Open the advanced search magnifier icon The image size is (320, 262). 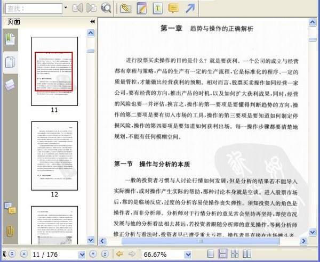pyautogui.click(x=106, y=8)
